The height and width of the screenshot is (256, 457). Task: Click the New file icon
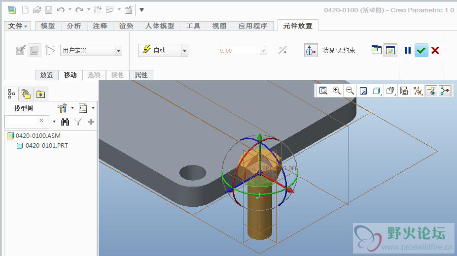pyautogui.click(x=25, y=10)
